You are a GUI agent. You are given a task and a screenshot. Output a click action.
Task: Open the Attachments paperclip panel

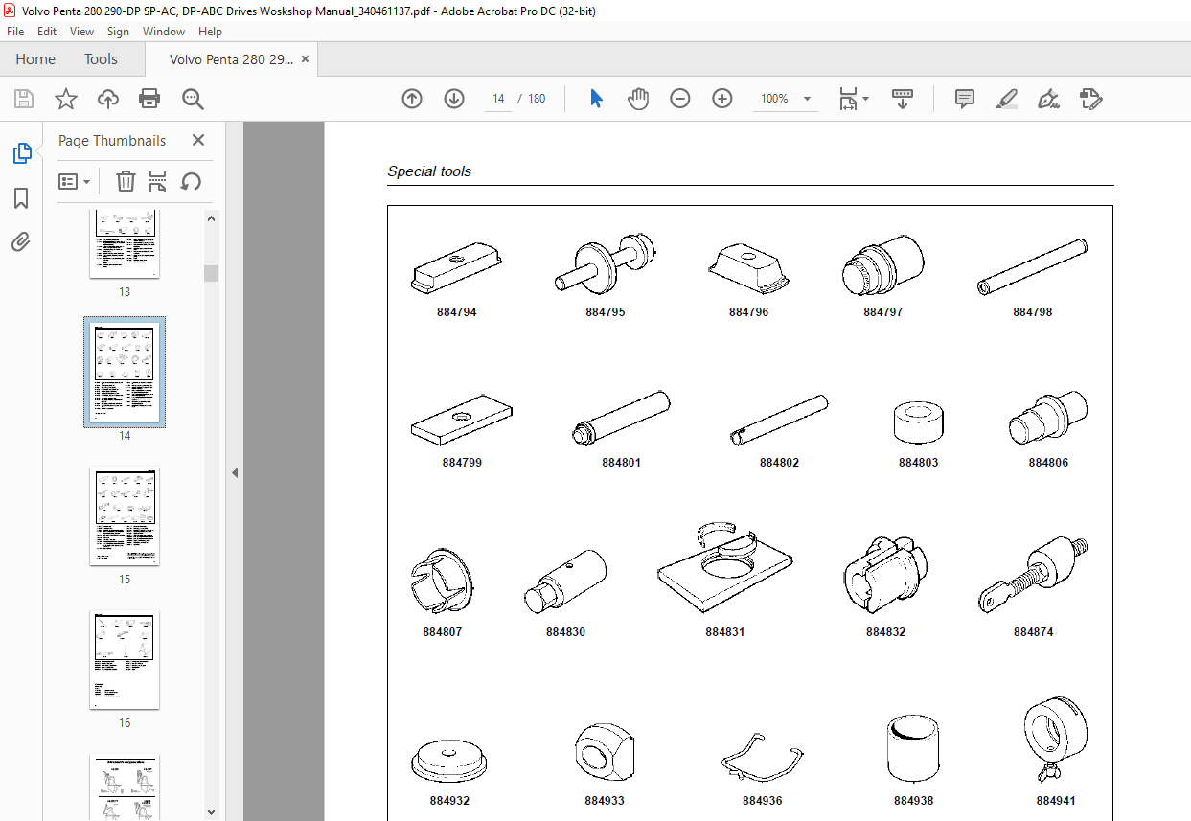[21, 242]
